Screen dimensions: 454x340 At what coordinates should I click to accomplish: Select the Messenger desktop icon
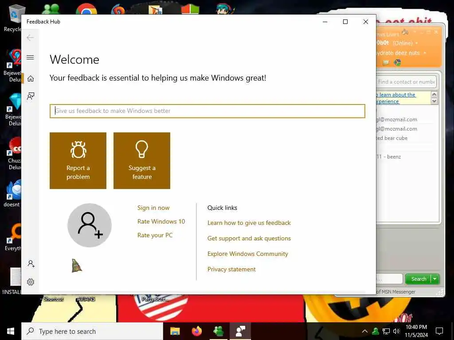[x=51, y=9]
